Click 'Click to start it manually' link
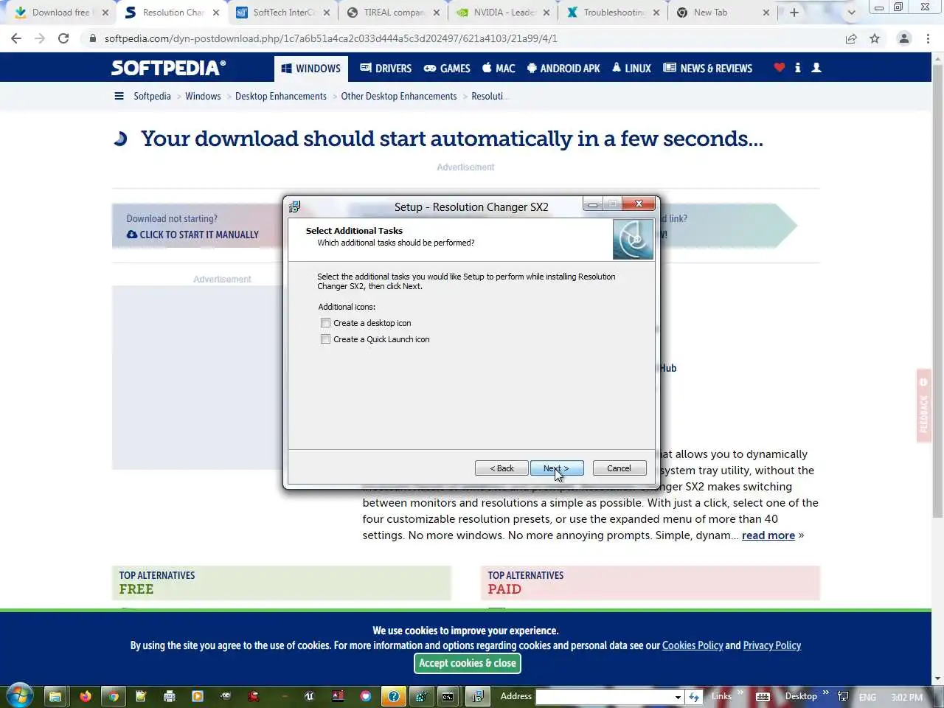This screenshot has width=944, height=708. click(192, 235)
